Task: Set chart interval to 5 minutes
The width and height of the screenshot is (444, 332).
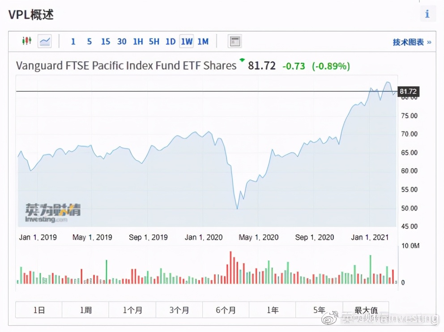Action: (x=89, y=42)
